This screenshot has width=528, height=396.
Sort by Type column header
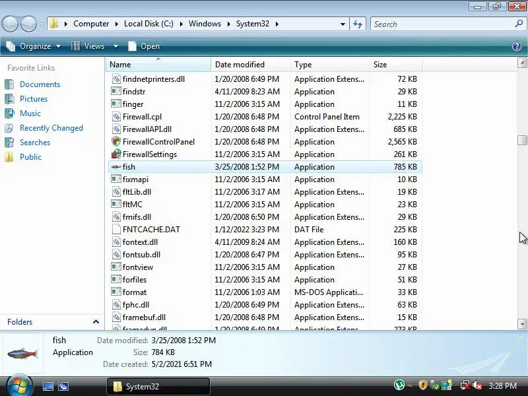tap(329, 65)
